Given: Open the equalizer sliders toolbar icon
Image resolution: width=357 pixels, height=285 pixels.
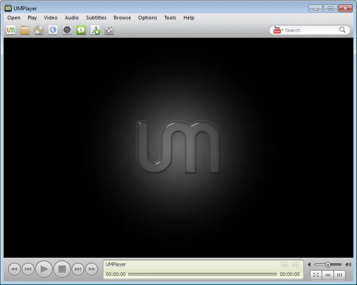Looking at the screenshot, I should tap(109, 30).
